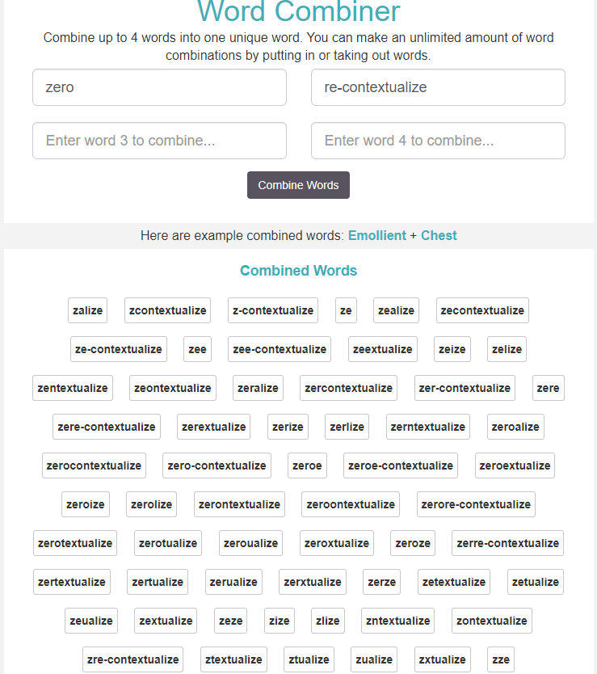Click the re-contextualize word input field
This screenshot has width=597, height=674.
(x=438, y=87)
